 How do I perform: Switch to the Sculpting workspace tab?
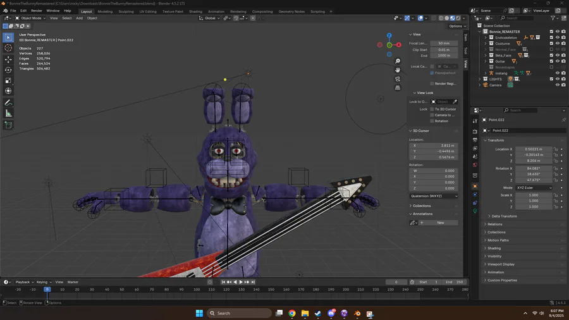point(126,11)
